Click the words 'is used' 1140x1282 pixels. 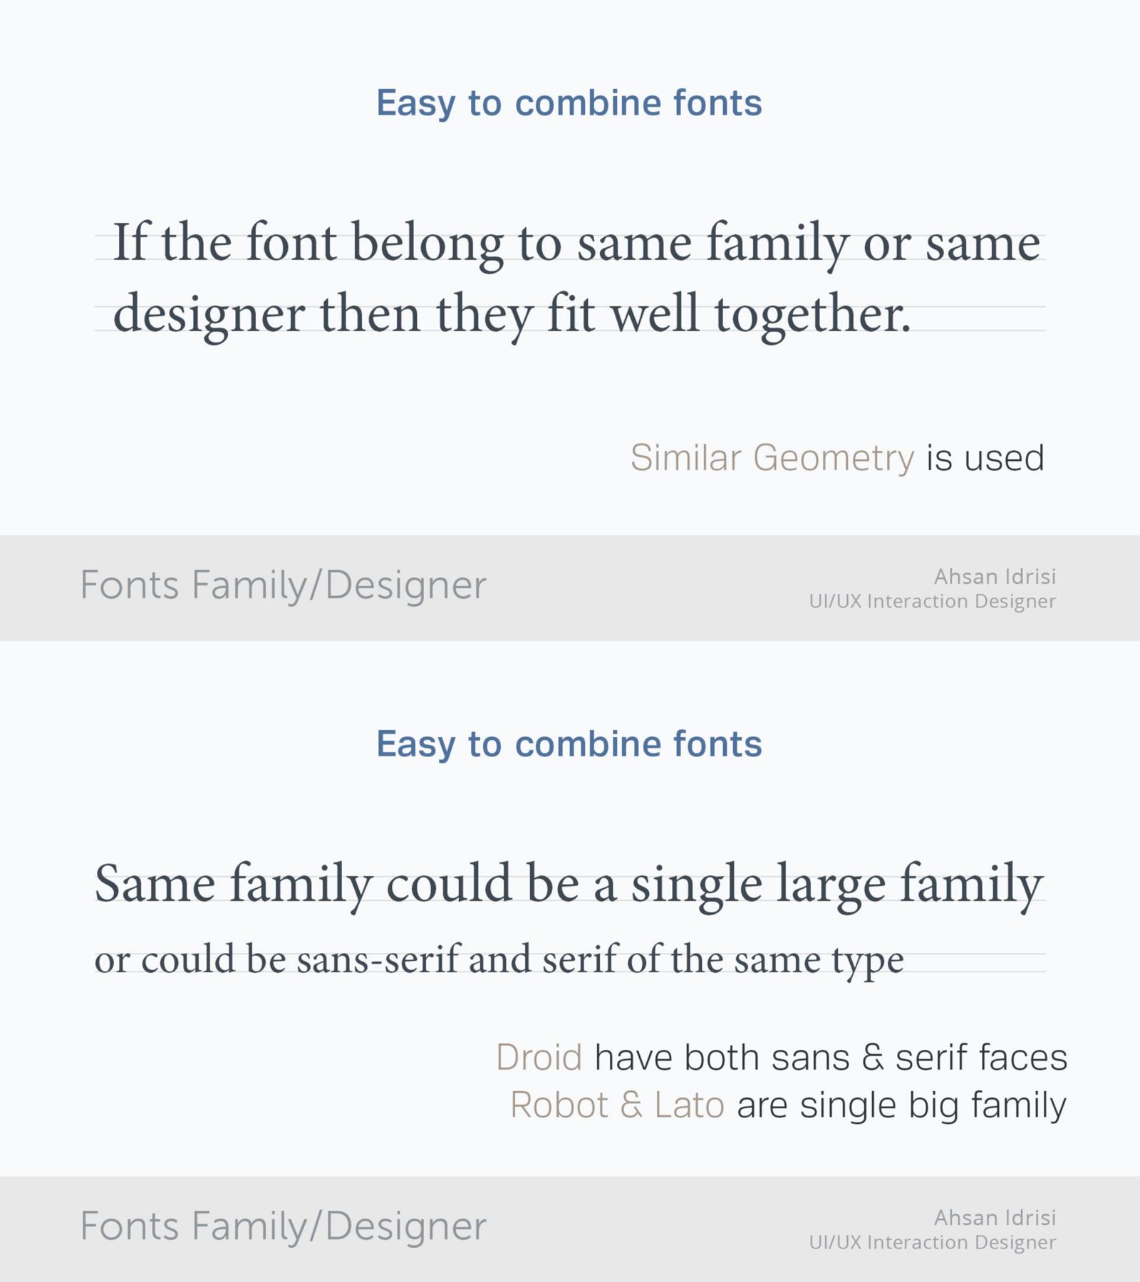coord(985,458)
